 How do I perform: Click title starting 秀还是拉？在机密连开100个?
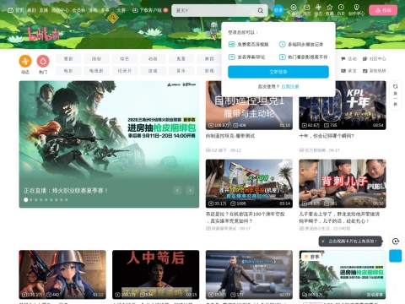(x=245, y=218)
